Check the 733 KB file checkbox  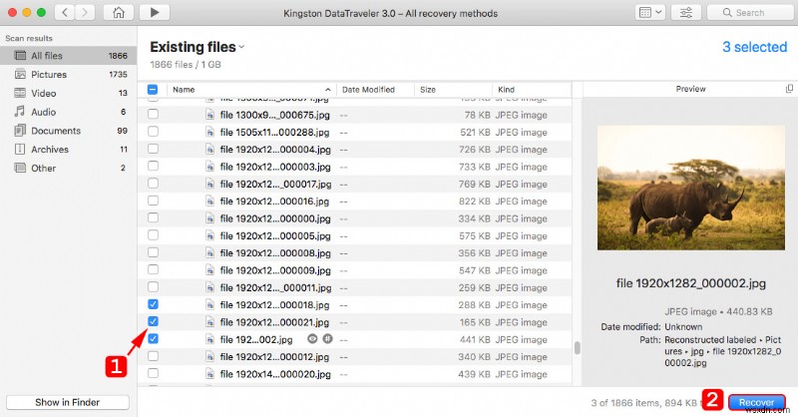153,166
